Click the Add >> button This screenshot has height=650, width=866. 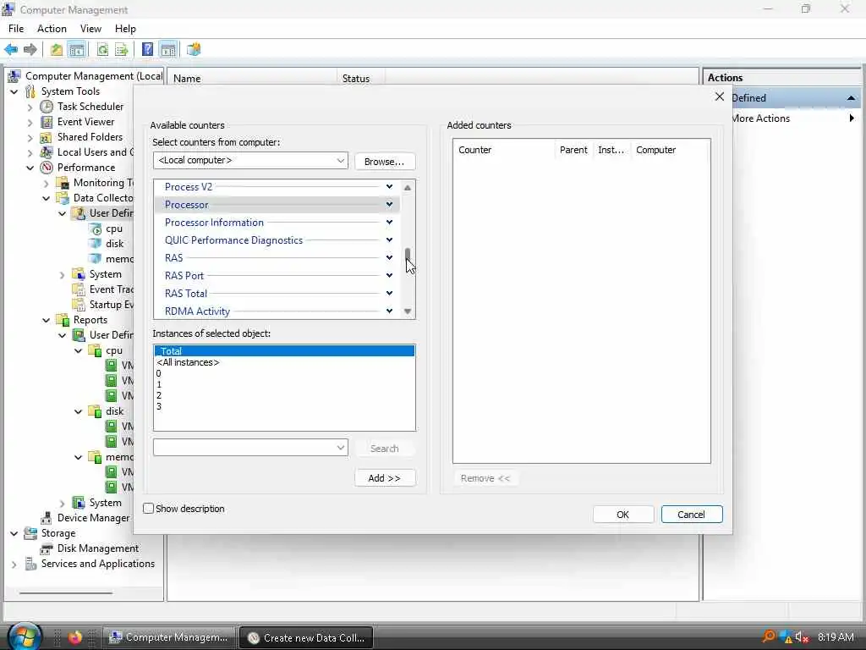[x=385, y=478]
